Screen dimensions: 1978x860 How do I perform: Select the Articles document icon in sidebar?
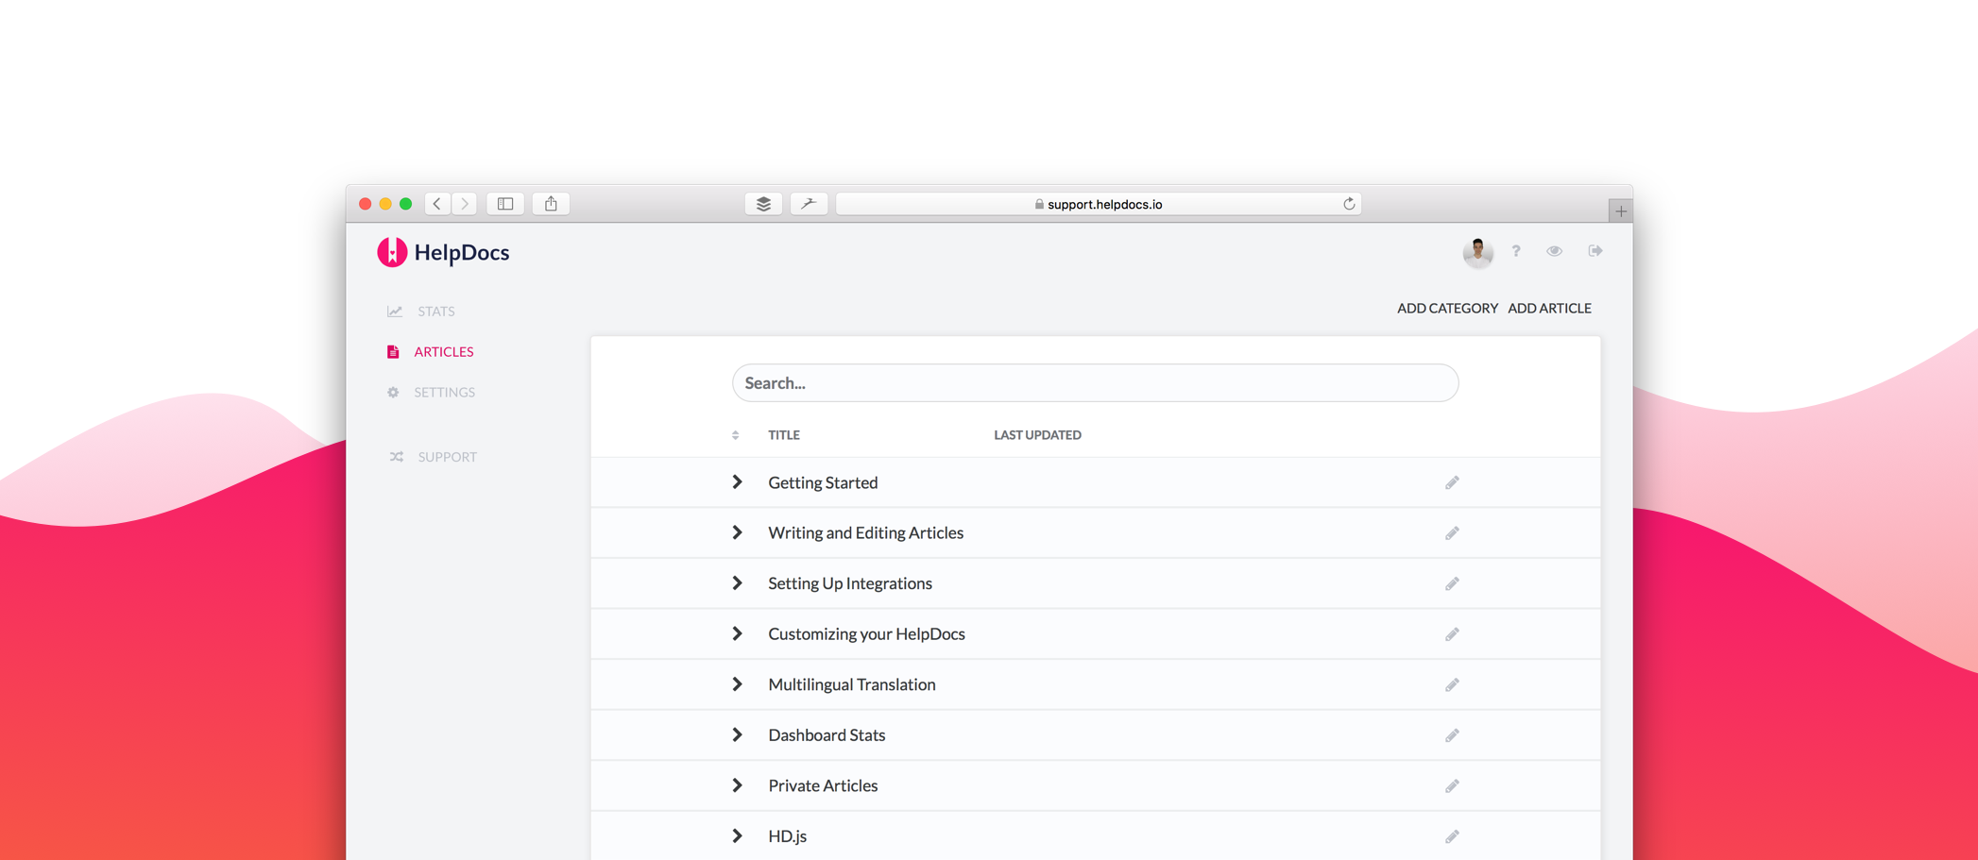tap(393, 350)
